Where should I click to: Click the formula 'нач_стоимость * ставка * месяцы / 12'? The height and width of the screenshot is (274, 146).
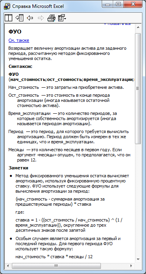point(54,257)
